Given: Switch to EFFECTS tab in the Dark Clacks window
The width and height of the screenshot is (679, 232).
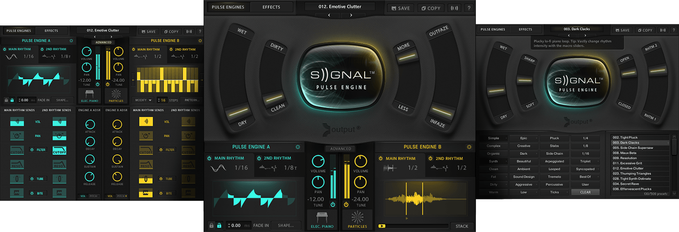Looking at the screenshot, I should coord(525,30).
